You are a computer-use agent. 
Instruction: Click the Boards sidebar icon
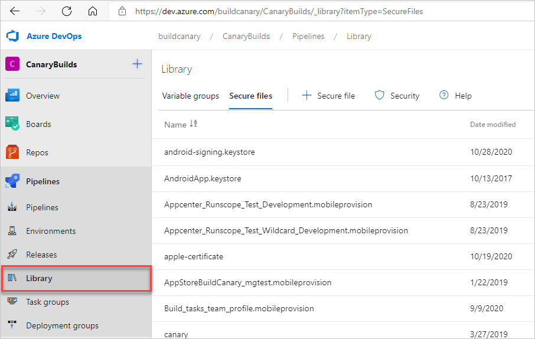[12, 123]
